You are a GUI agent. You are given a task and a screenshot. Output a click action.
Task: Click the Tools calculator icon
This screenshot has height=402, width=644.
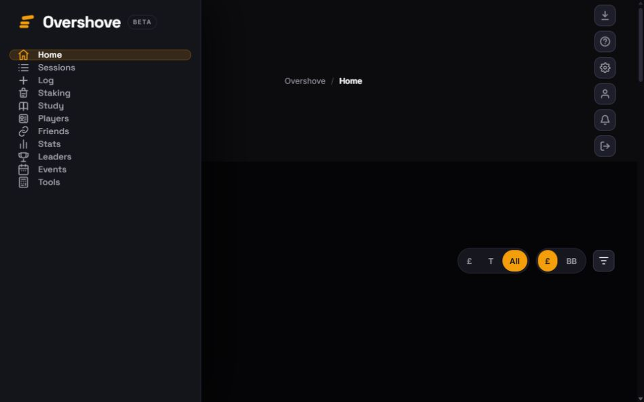(23, 182)
